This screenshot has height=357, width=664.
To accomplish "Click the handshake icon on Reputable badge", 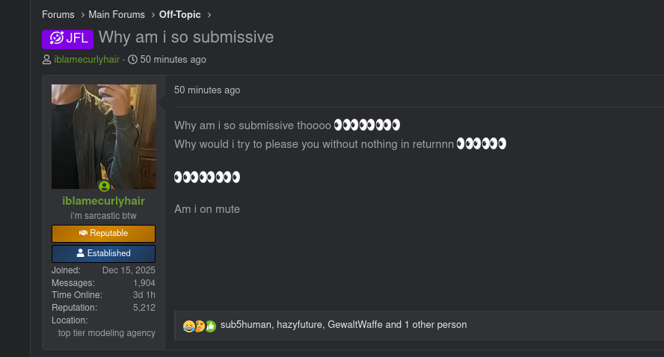I will click(x=84, y=234).
